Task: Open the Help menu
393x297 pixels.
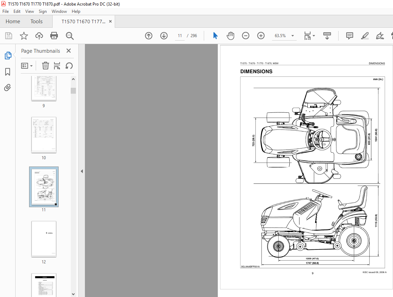Action: coord(76,11)
